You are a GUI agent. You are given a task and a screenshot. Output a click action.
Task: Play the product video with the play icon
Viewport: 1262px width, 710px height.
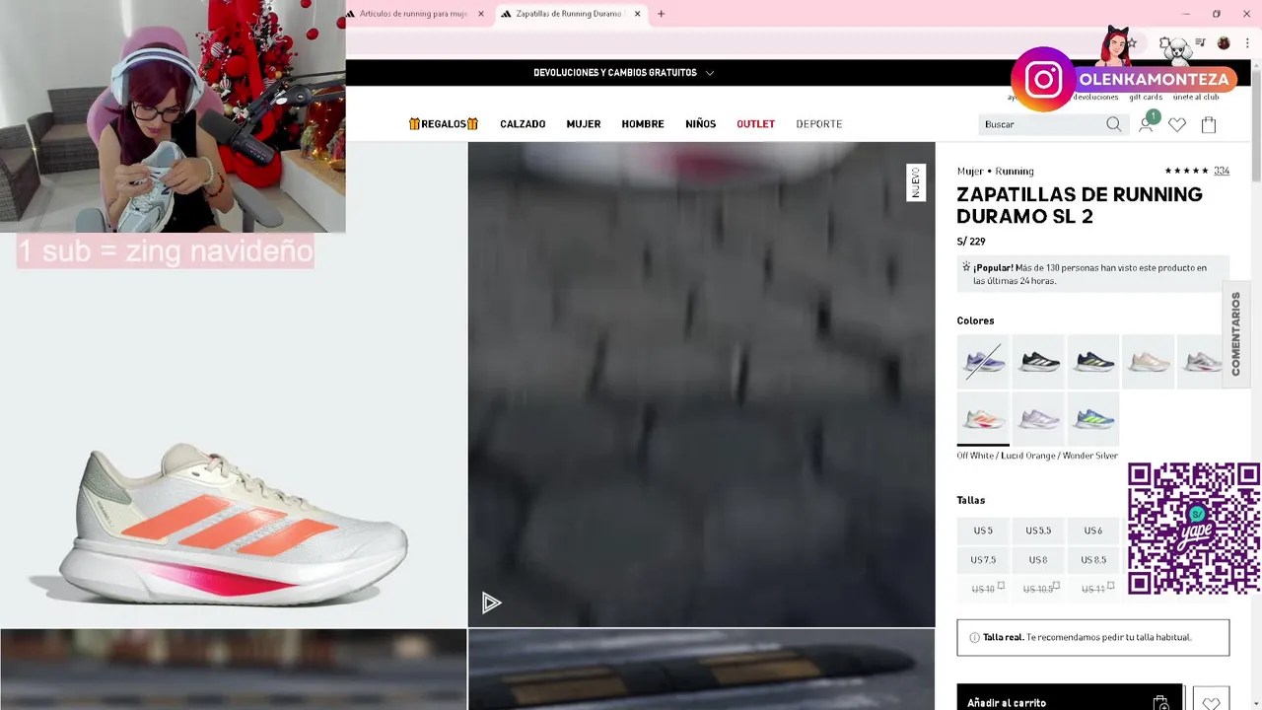coord(491,603)
